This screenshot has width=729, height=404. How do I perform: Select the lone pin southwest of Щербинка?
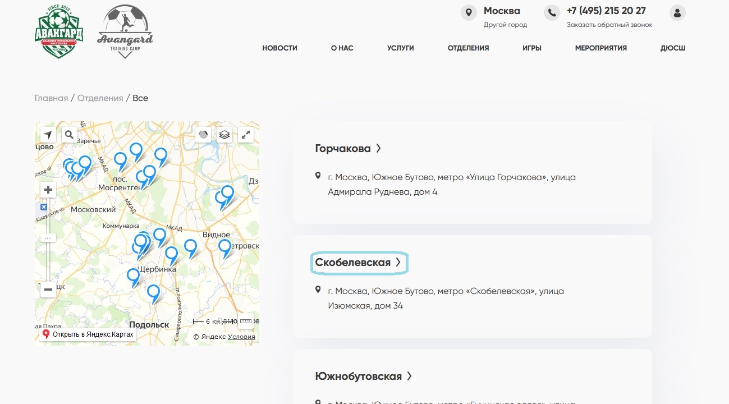point(133,277)
